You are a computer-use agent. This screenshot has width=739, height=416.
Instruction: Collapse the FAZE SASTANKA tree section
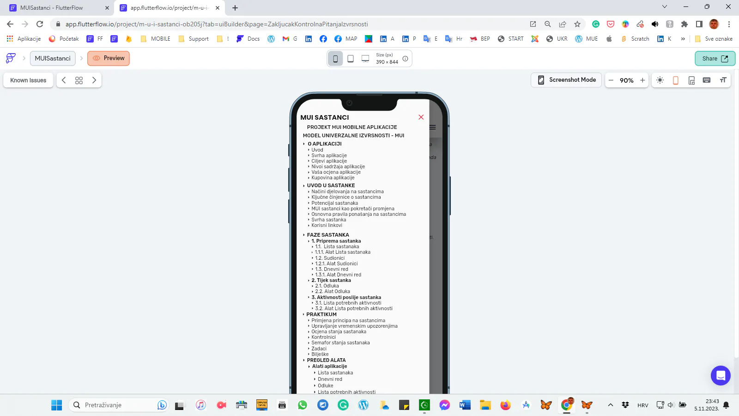(x=304, y=235)
